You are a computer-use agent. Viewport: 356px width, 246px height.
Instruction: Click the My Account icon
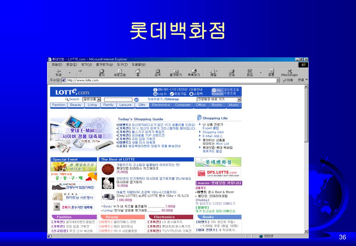pyautogui.click(x=217, y=92)
